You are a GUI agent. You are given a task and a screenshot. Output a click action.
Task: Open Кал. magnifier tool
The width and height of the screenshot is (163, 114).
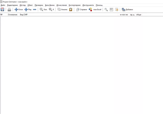pyautogui.click(x=43, y=9)
